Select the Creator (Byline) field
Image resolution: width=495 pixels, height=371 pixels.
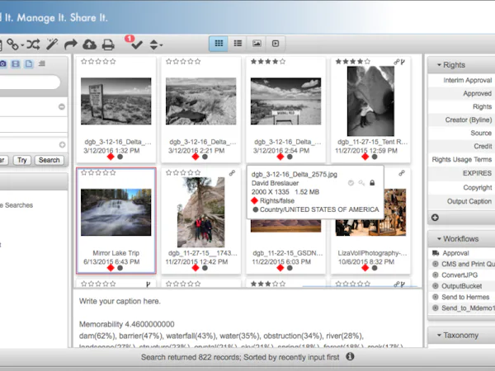461,120
